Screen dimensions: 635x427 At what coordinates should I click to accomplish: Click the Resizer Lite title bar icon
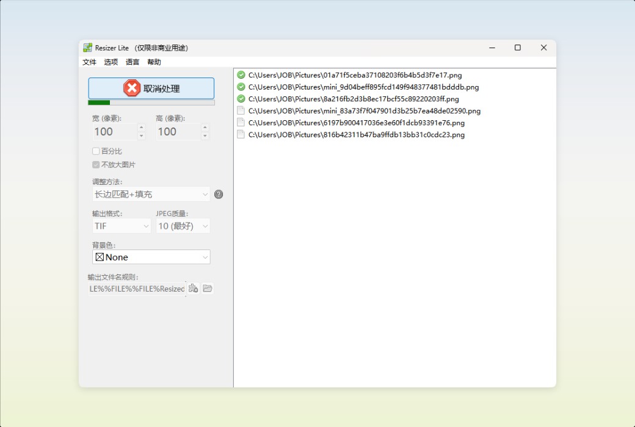tap(87, 48)
